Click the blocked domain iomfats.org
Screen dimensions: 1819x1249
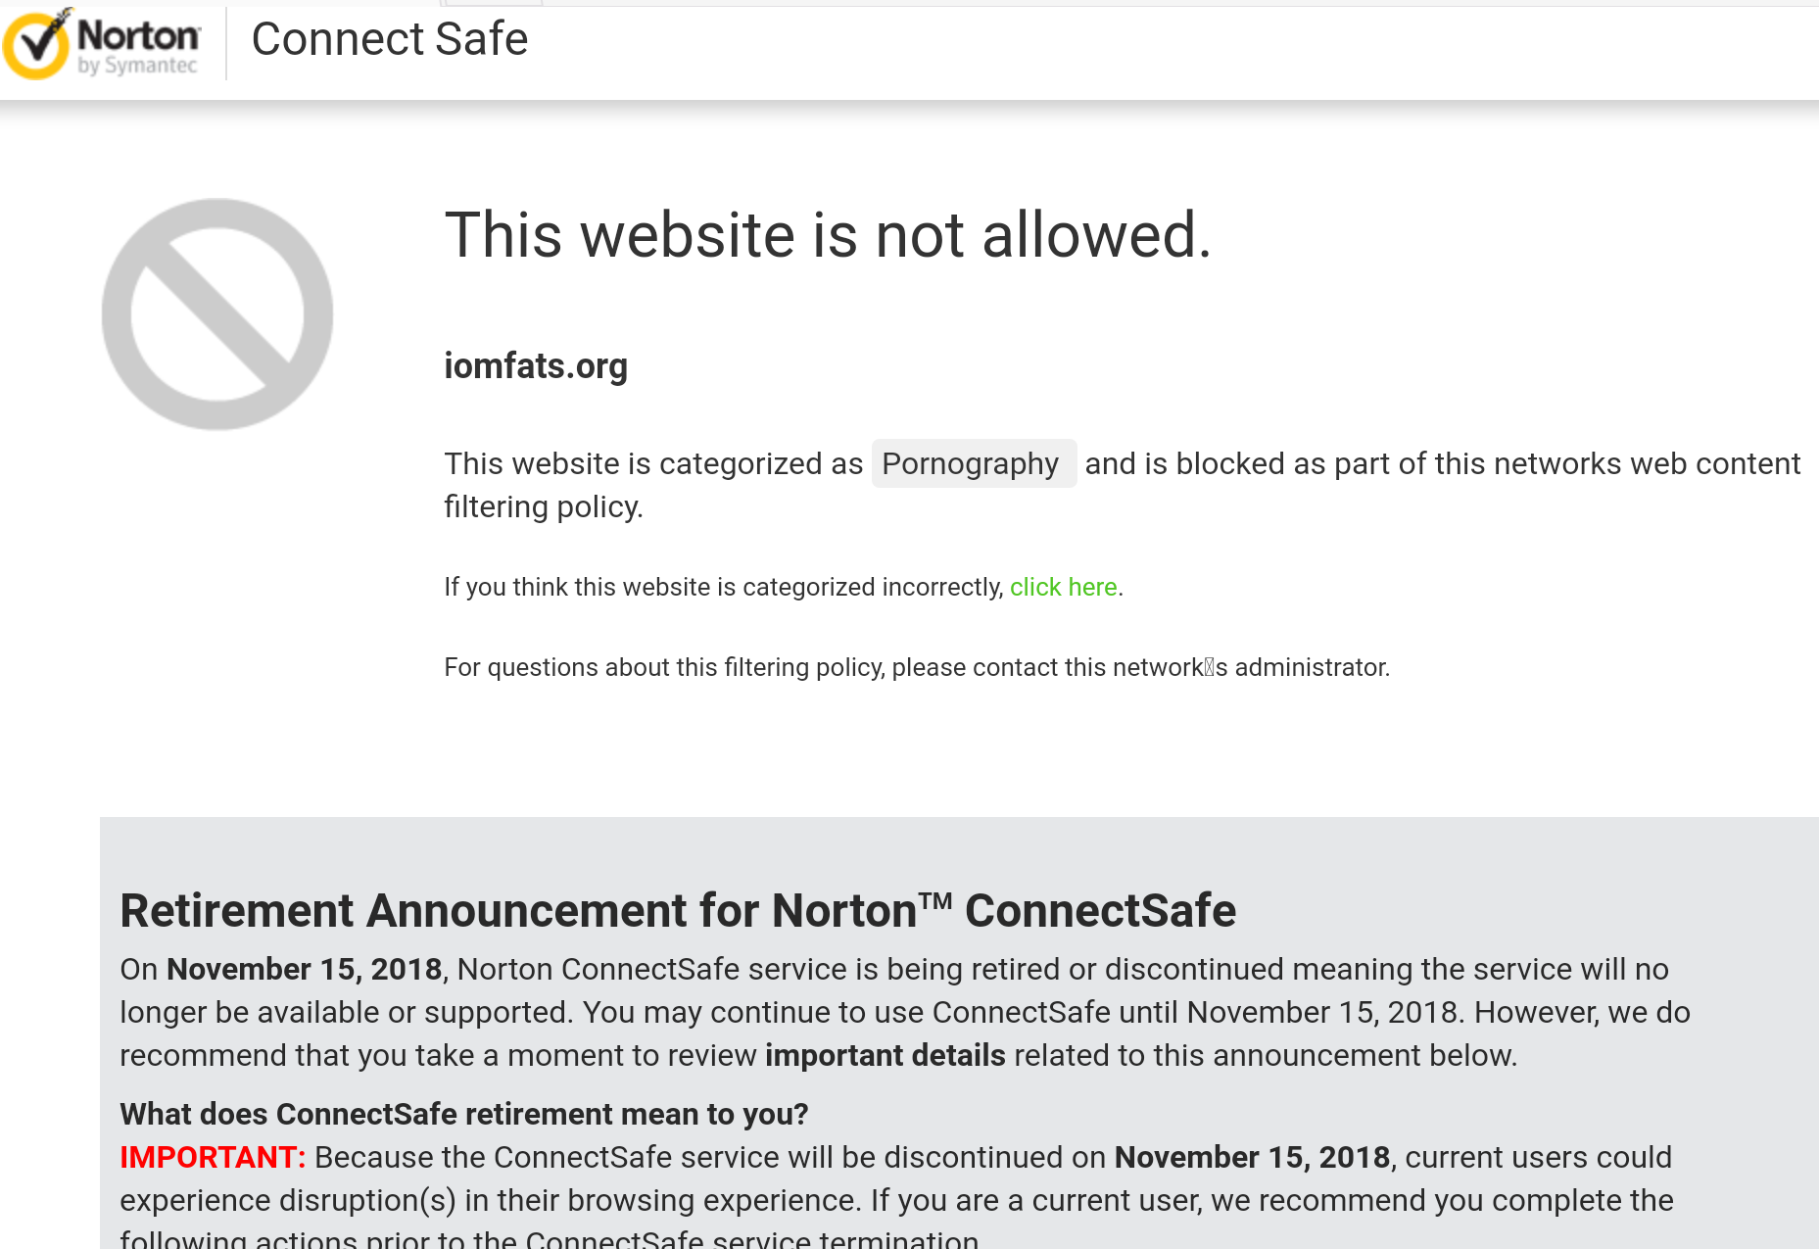point(536,365)
